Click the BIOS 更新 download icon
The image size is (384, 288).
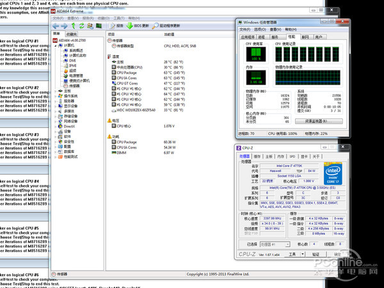tap(130, 26)
